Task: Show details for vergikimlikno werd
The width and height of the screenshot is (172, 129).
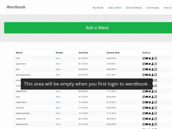Action: 58,102
